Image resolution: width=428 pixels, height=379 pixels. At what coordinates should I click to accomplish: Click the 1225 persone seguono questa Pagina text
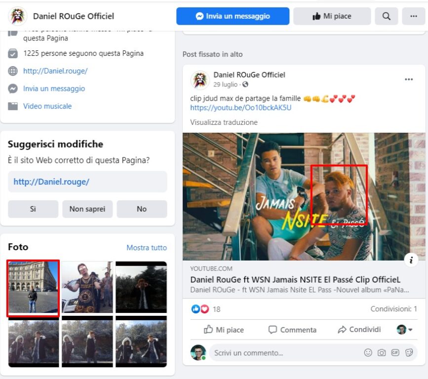83,53
